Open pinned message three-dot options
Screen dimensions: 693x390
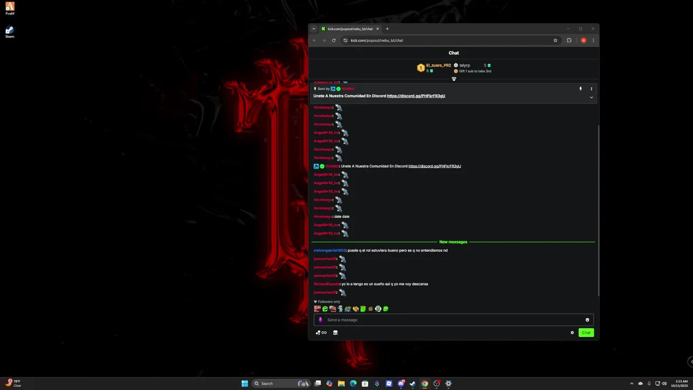coord(591,89)
